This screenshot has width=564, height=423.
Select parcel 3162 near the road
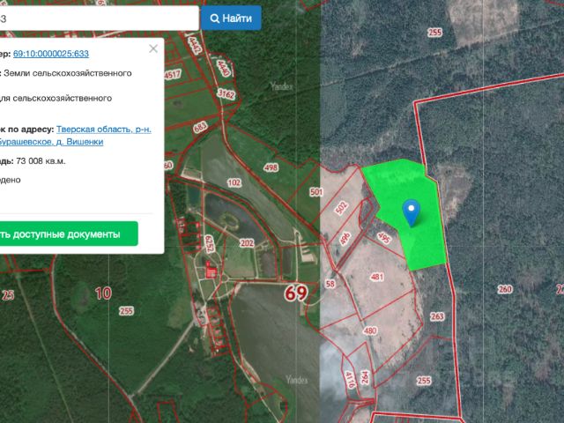pos(226,93)
